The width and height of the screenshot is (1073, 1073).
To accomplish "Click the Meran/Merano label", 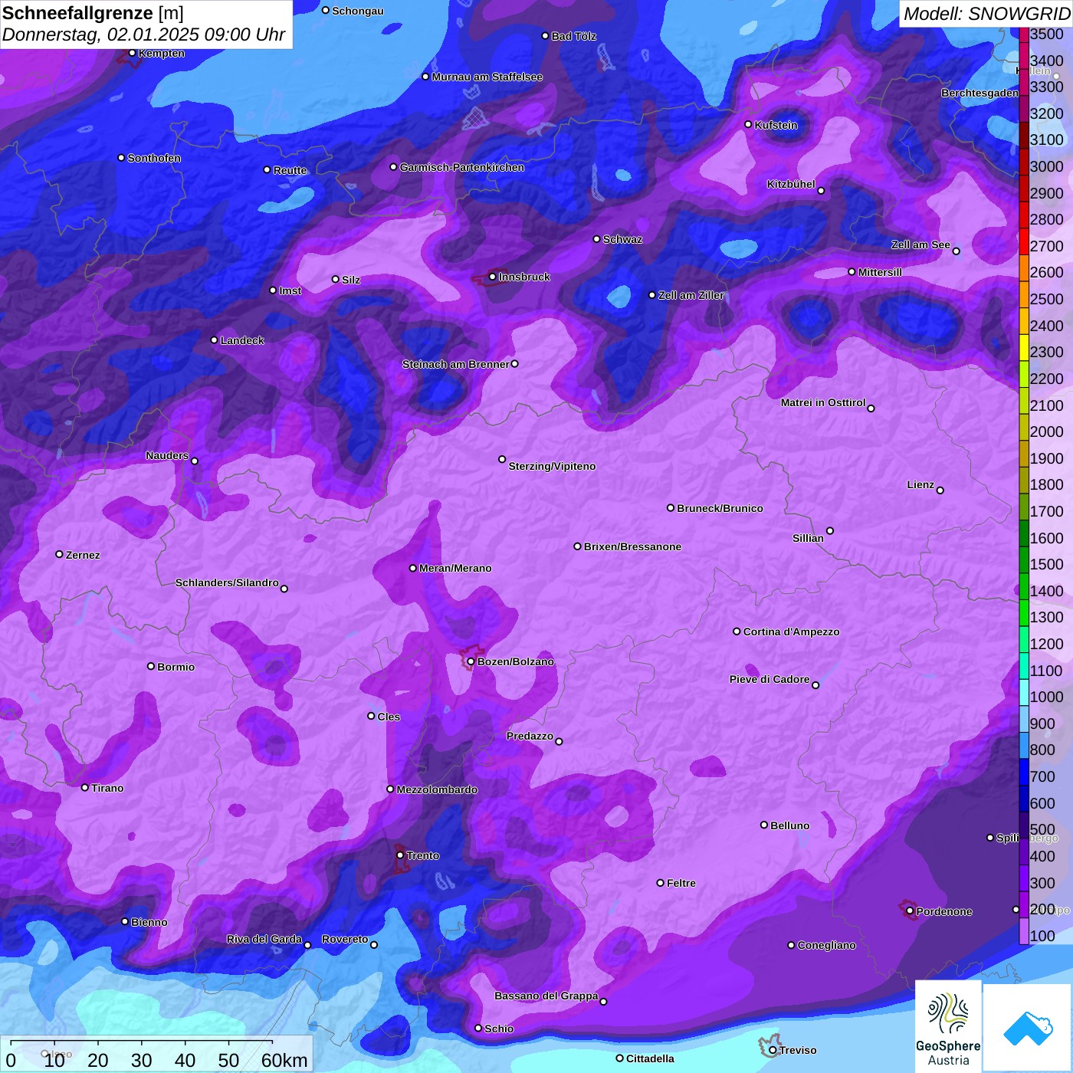I will (x=455, y=568).
